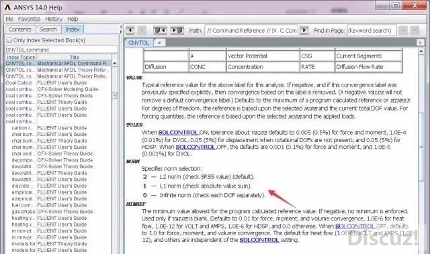
Task: Select the Mechanical APDL Command R. index row
Action: click(x=58, y=63)
